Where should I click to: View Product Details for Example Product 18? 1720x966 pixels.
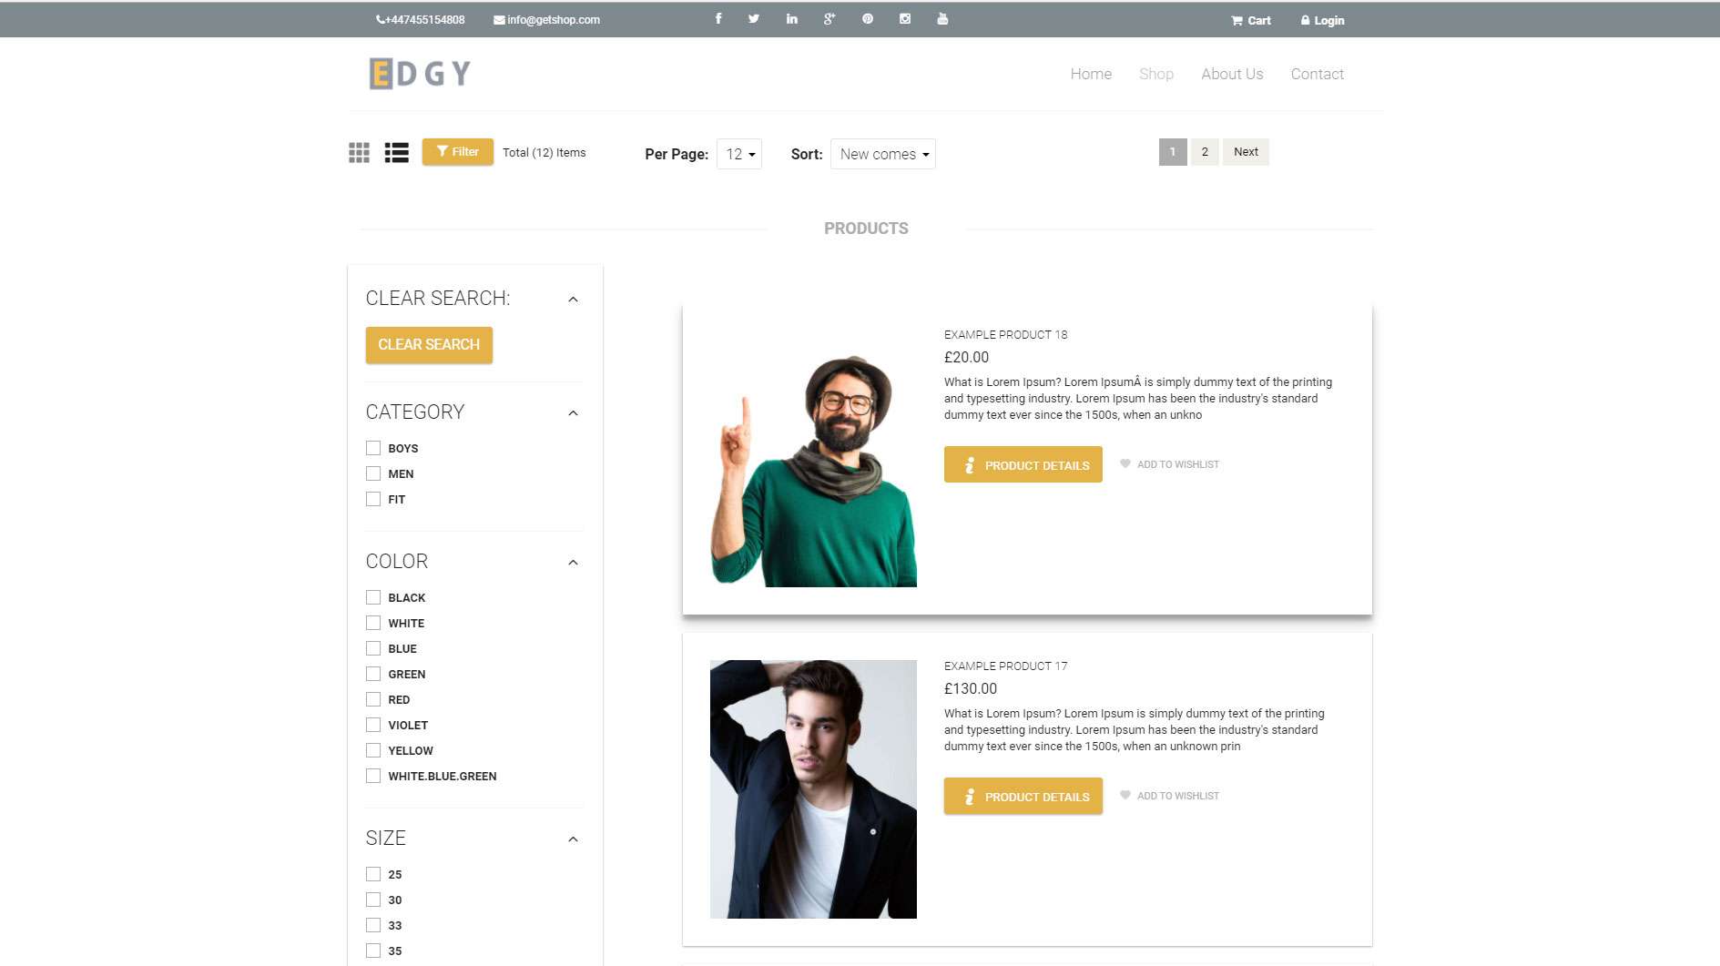(x=1023, y=464)
